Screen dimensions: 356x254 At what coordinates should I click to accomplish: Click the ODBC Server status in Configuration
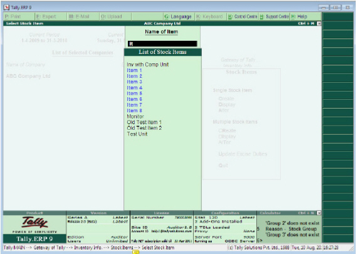click(x=240, y=241)
